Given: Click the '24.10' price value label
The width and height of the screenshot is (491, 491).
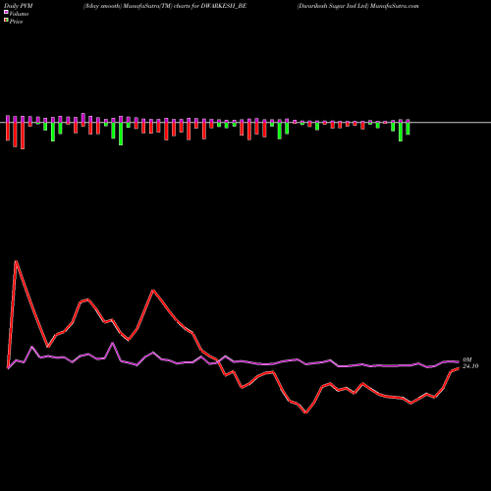Looking at the screenshot, I should coord(470,366).
